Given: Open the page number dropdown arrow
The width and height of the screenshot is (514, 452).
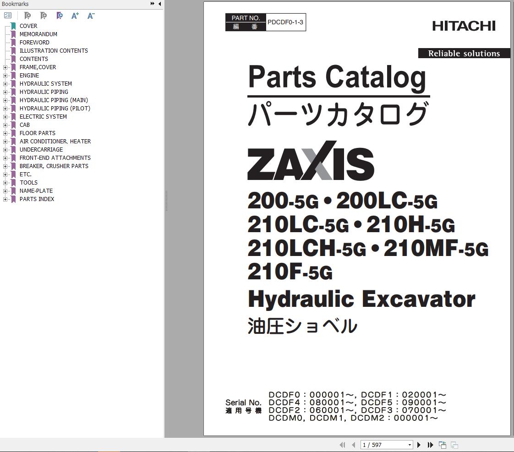Looking at the screenshot, I should point(410,445).
